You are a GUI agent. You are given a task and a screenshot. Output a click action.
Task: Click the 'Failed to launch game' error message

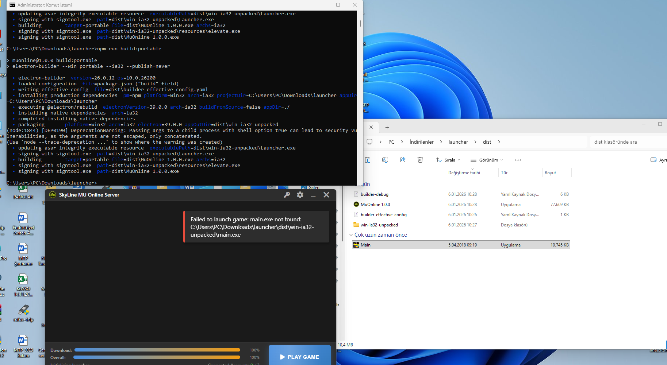[x=256, y=227]
